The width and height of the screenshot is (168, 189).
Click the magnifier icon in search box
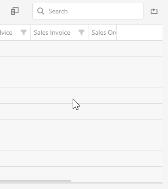pyautogui.click(x=41, y=11)
